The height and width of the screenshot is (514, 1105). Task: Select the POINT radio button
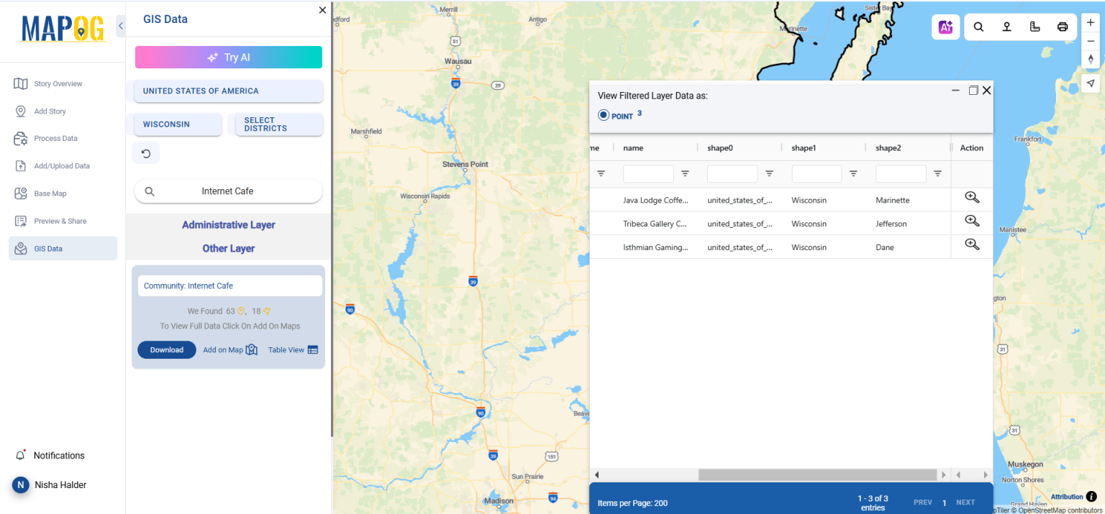604,114
